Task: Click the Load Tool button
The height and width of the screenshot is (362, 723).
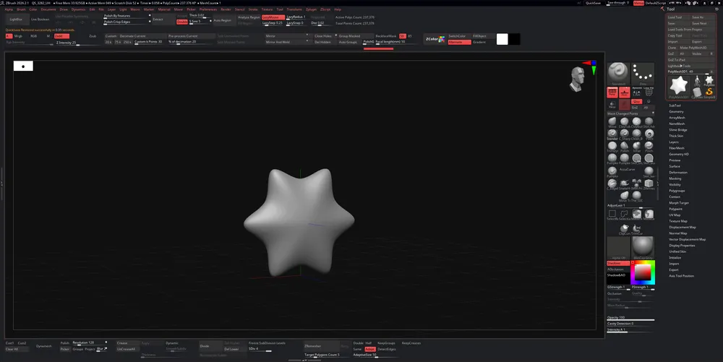Action: coord(678,17)
